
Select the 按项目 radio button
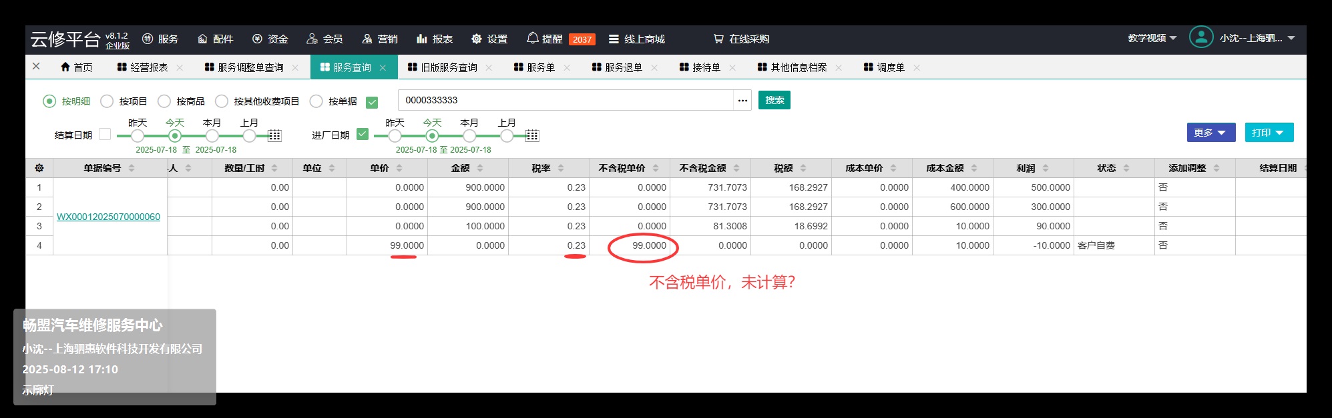click(107, 101)
